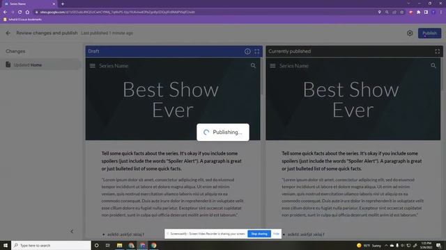The width and height of the screenshot is (446, 250).
Task: Click the blue Publish button
Action: [429, 33]
